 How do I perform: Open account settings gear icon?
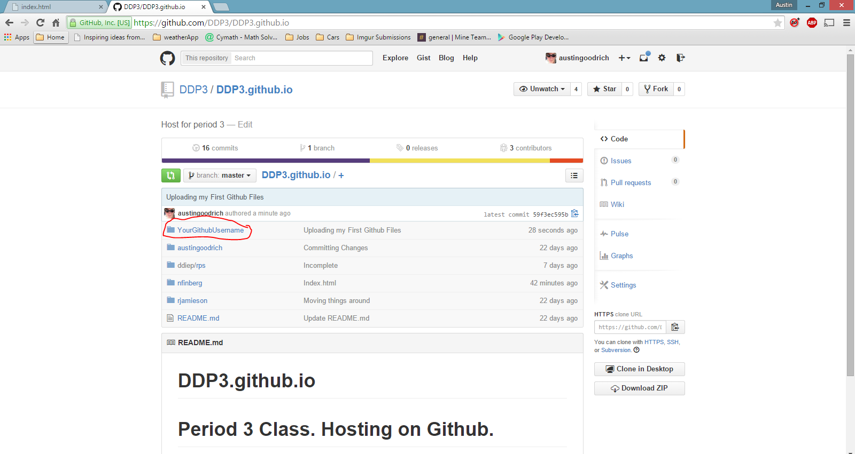(x=662, y=58)
